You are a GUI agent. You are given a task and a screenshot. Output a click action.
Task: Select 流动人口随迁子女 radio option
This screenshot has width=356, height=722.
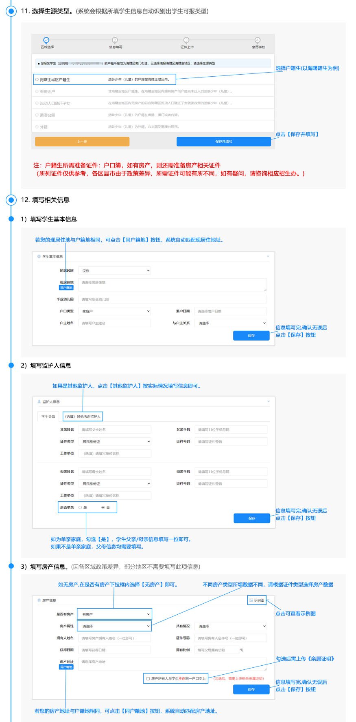coord(37,103)
